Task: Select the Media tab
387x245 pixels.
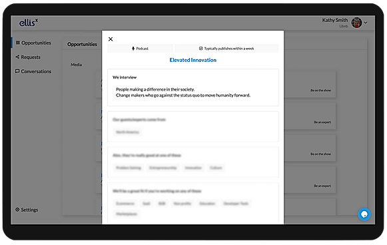Action: point(76,65)
